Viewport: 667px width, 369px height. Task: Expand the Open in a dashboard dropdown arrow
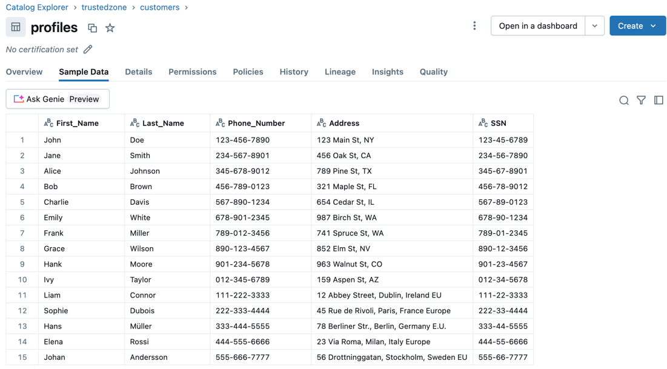pyautogui.click(x=595, y=26)
